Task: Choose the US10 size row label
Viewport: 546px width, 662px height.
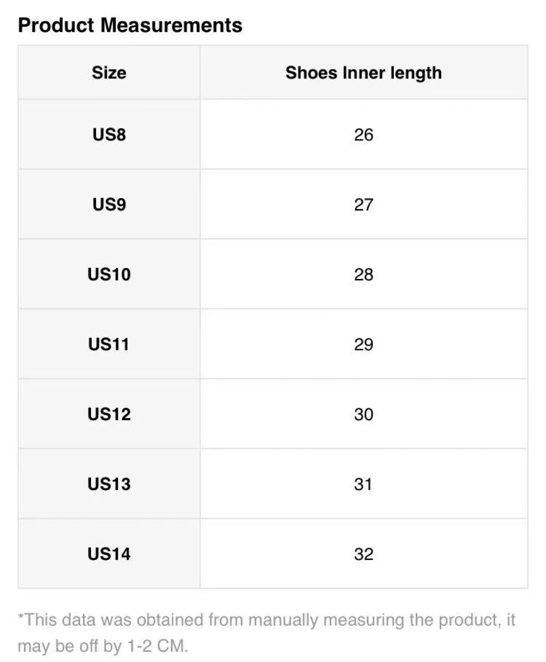Action: pos(109,274)
